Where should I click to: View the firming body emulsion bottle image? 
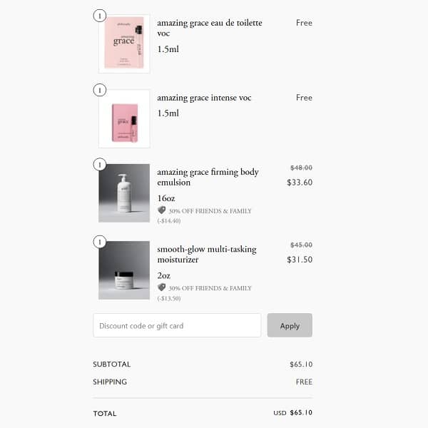tap(124, 193)
